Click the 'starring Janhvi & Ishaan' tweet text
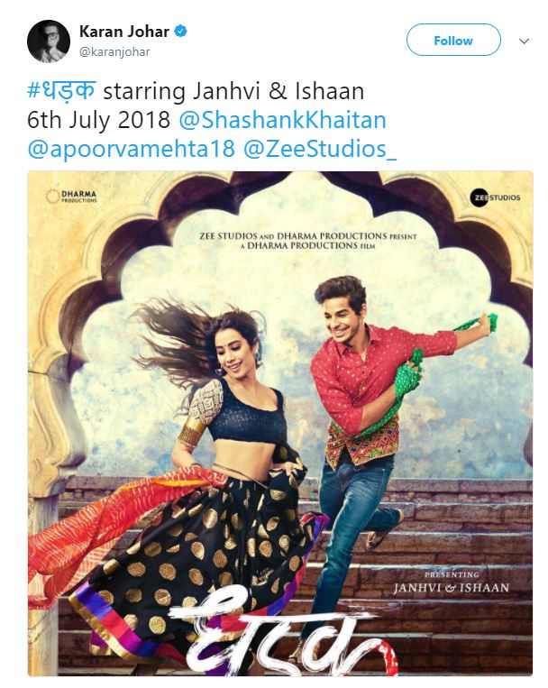The height and width of the screenshot is (688, 548). (233, 91)
